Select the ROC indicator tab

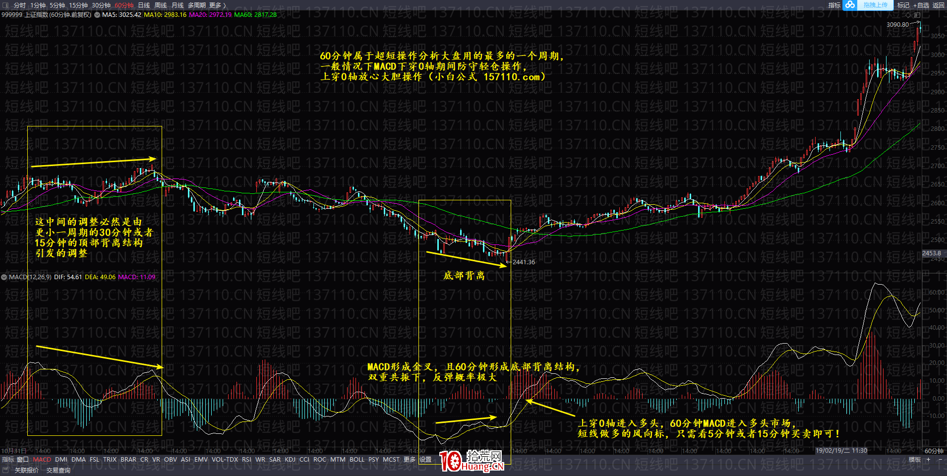[320, 460]
